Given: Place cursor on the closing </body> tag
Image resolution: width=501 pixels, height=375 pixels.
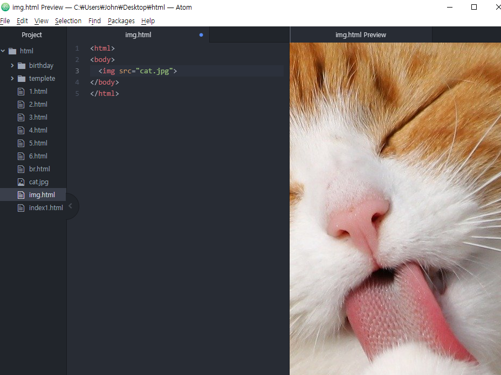Looking at the screenshot, I should pyautogui.click(x=105, y=82).
